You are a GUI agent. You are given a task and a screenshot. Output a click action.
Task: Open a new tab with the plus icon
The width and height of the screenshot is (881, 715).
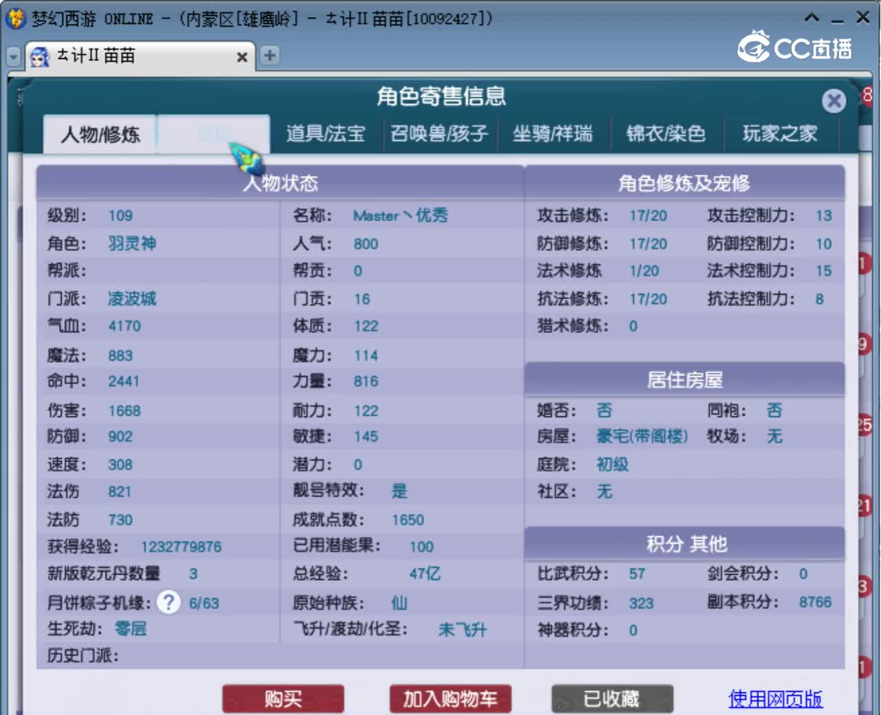pyautogui.click(x=270, y=56)
